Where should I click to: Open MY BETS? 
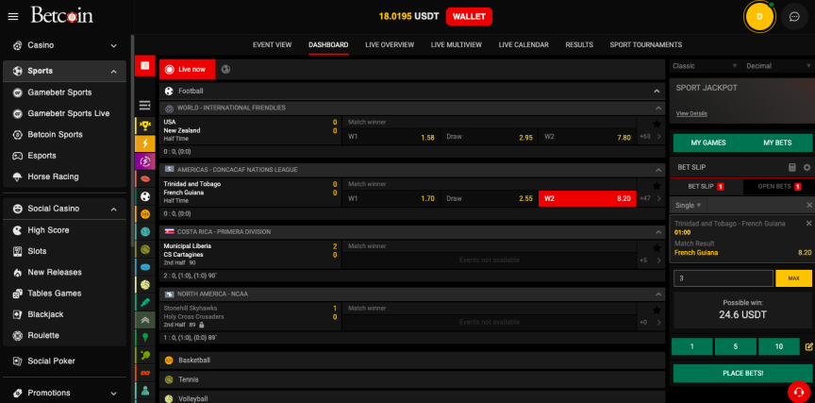(x=777, y=143)
